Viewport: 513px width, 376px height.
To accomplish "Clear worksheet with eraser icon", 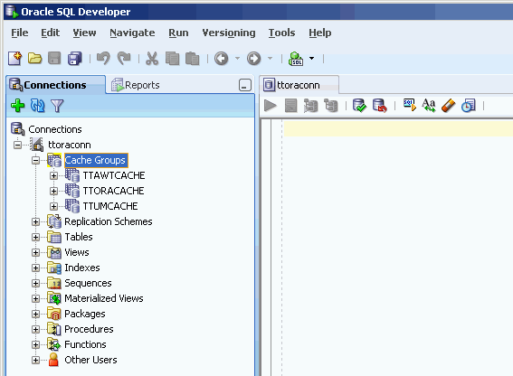I will pyautogui.click(x=449, y=106).
